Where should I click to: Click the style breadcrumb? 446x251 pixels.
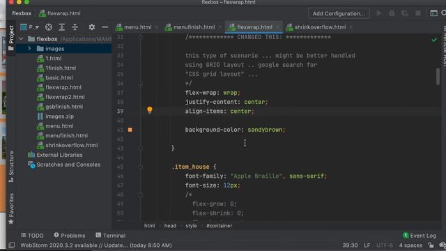point(191,226)
